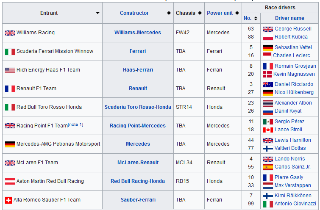Open Lando Norris driver page
This screenshot has width=320, height=210.
tap(289, 159)
